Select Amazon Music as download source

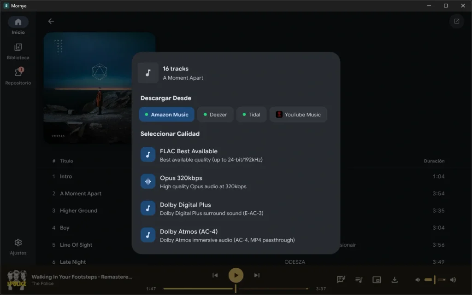[166, 115]
